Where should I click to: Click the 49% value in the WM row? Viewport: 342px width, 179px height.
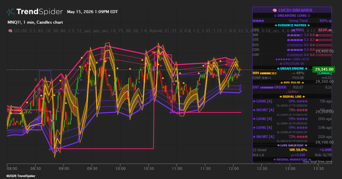click(x=300, y=73)
